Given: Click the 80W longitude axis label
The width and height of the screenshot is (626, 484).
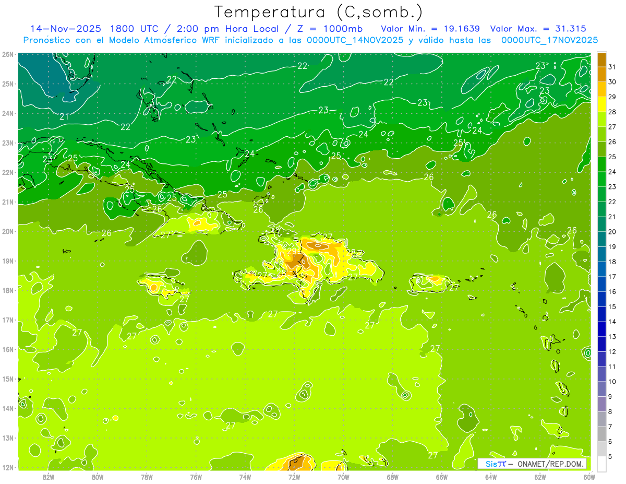Looking at the screenshot, I should [x=98, y=476].
